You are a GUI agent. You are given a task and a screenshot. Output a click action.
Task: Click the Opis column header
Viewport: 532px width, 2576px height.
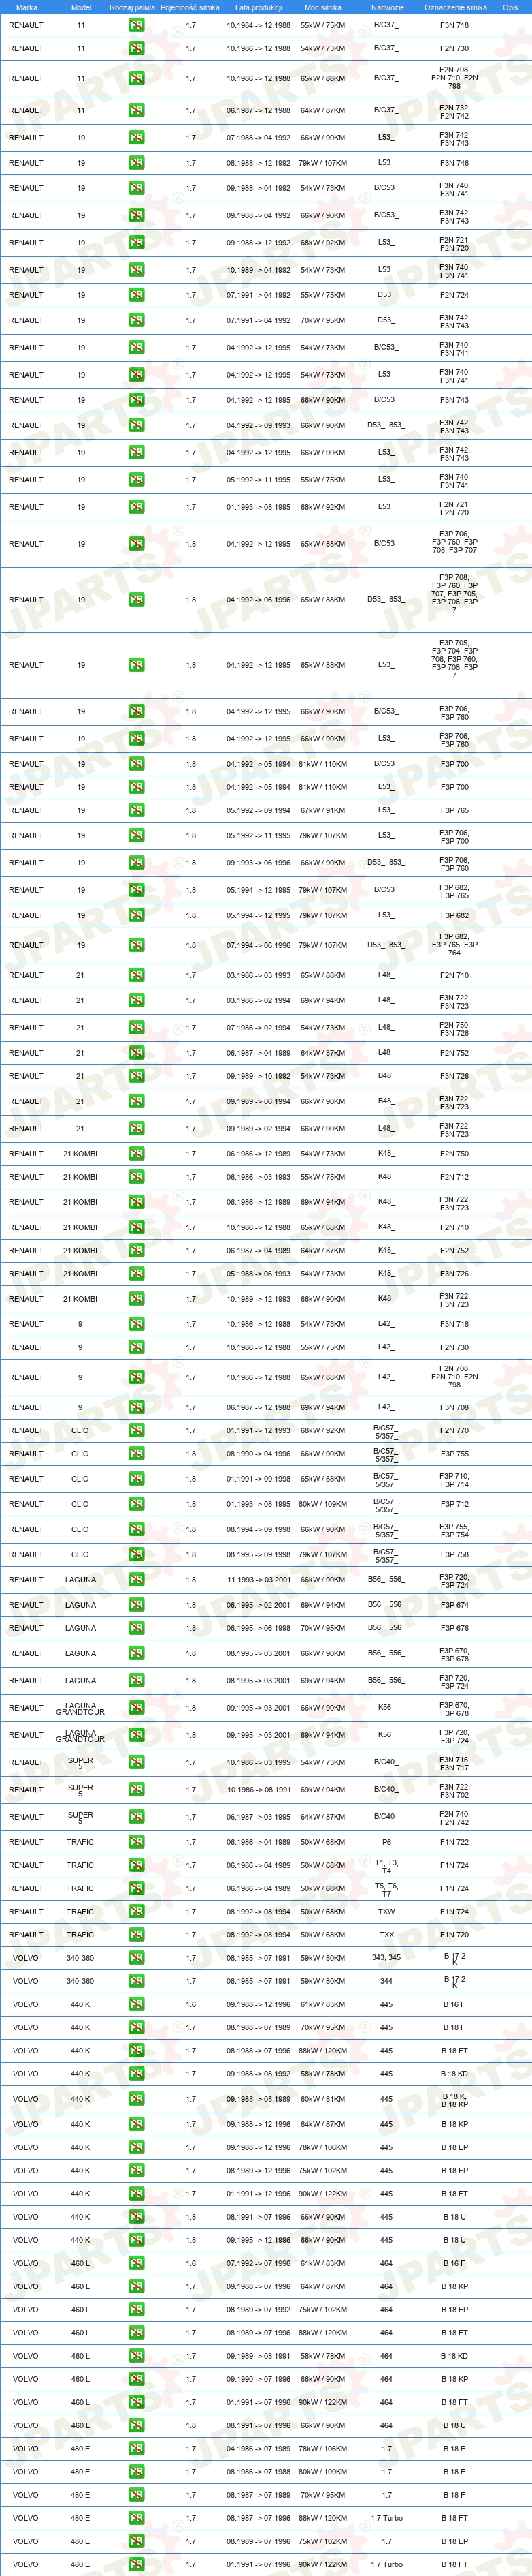click(510, 7)
